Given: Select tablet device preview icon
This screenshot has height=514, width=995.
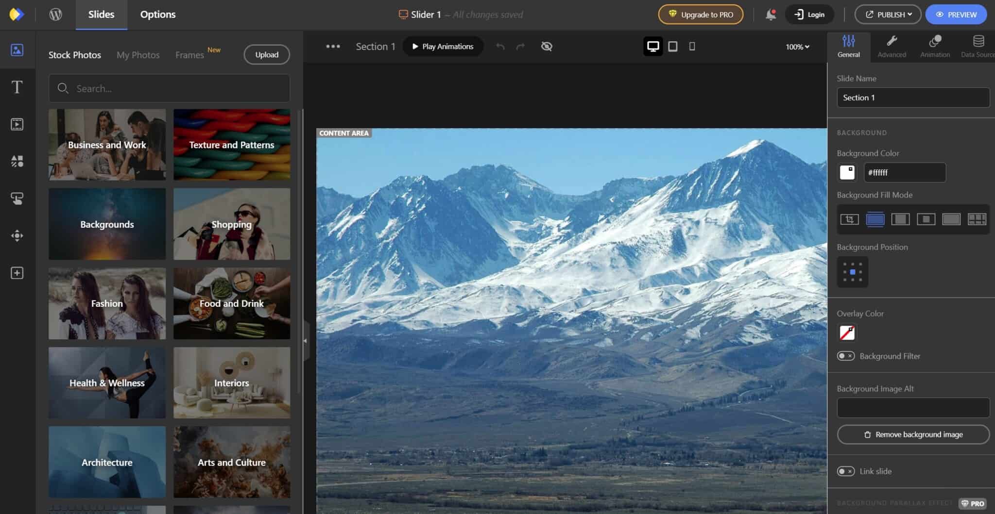Looking at the screenshot, I should 673,47.
